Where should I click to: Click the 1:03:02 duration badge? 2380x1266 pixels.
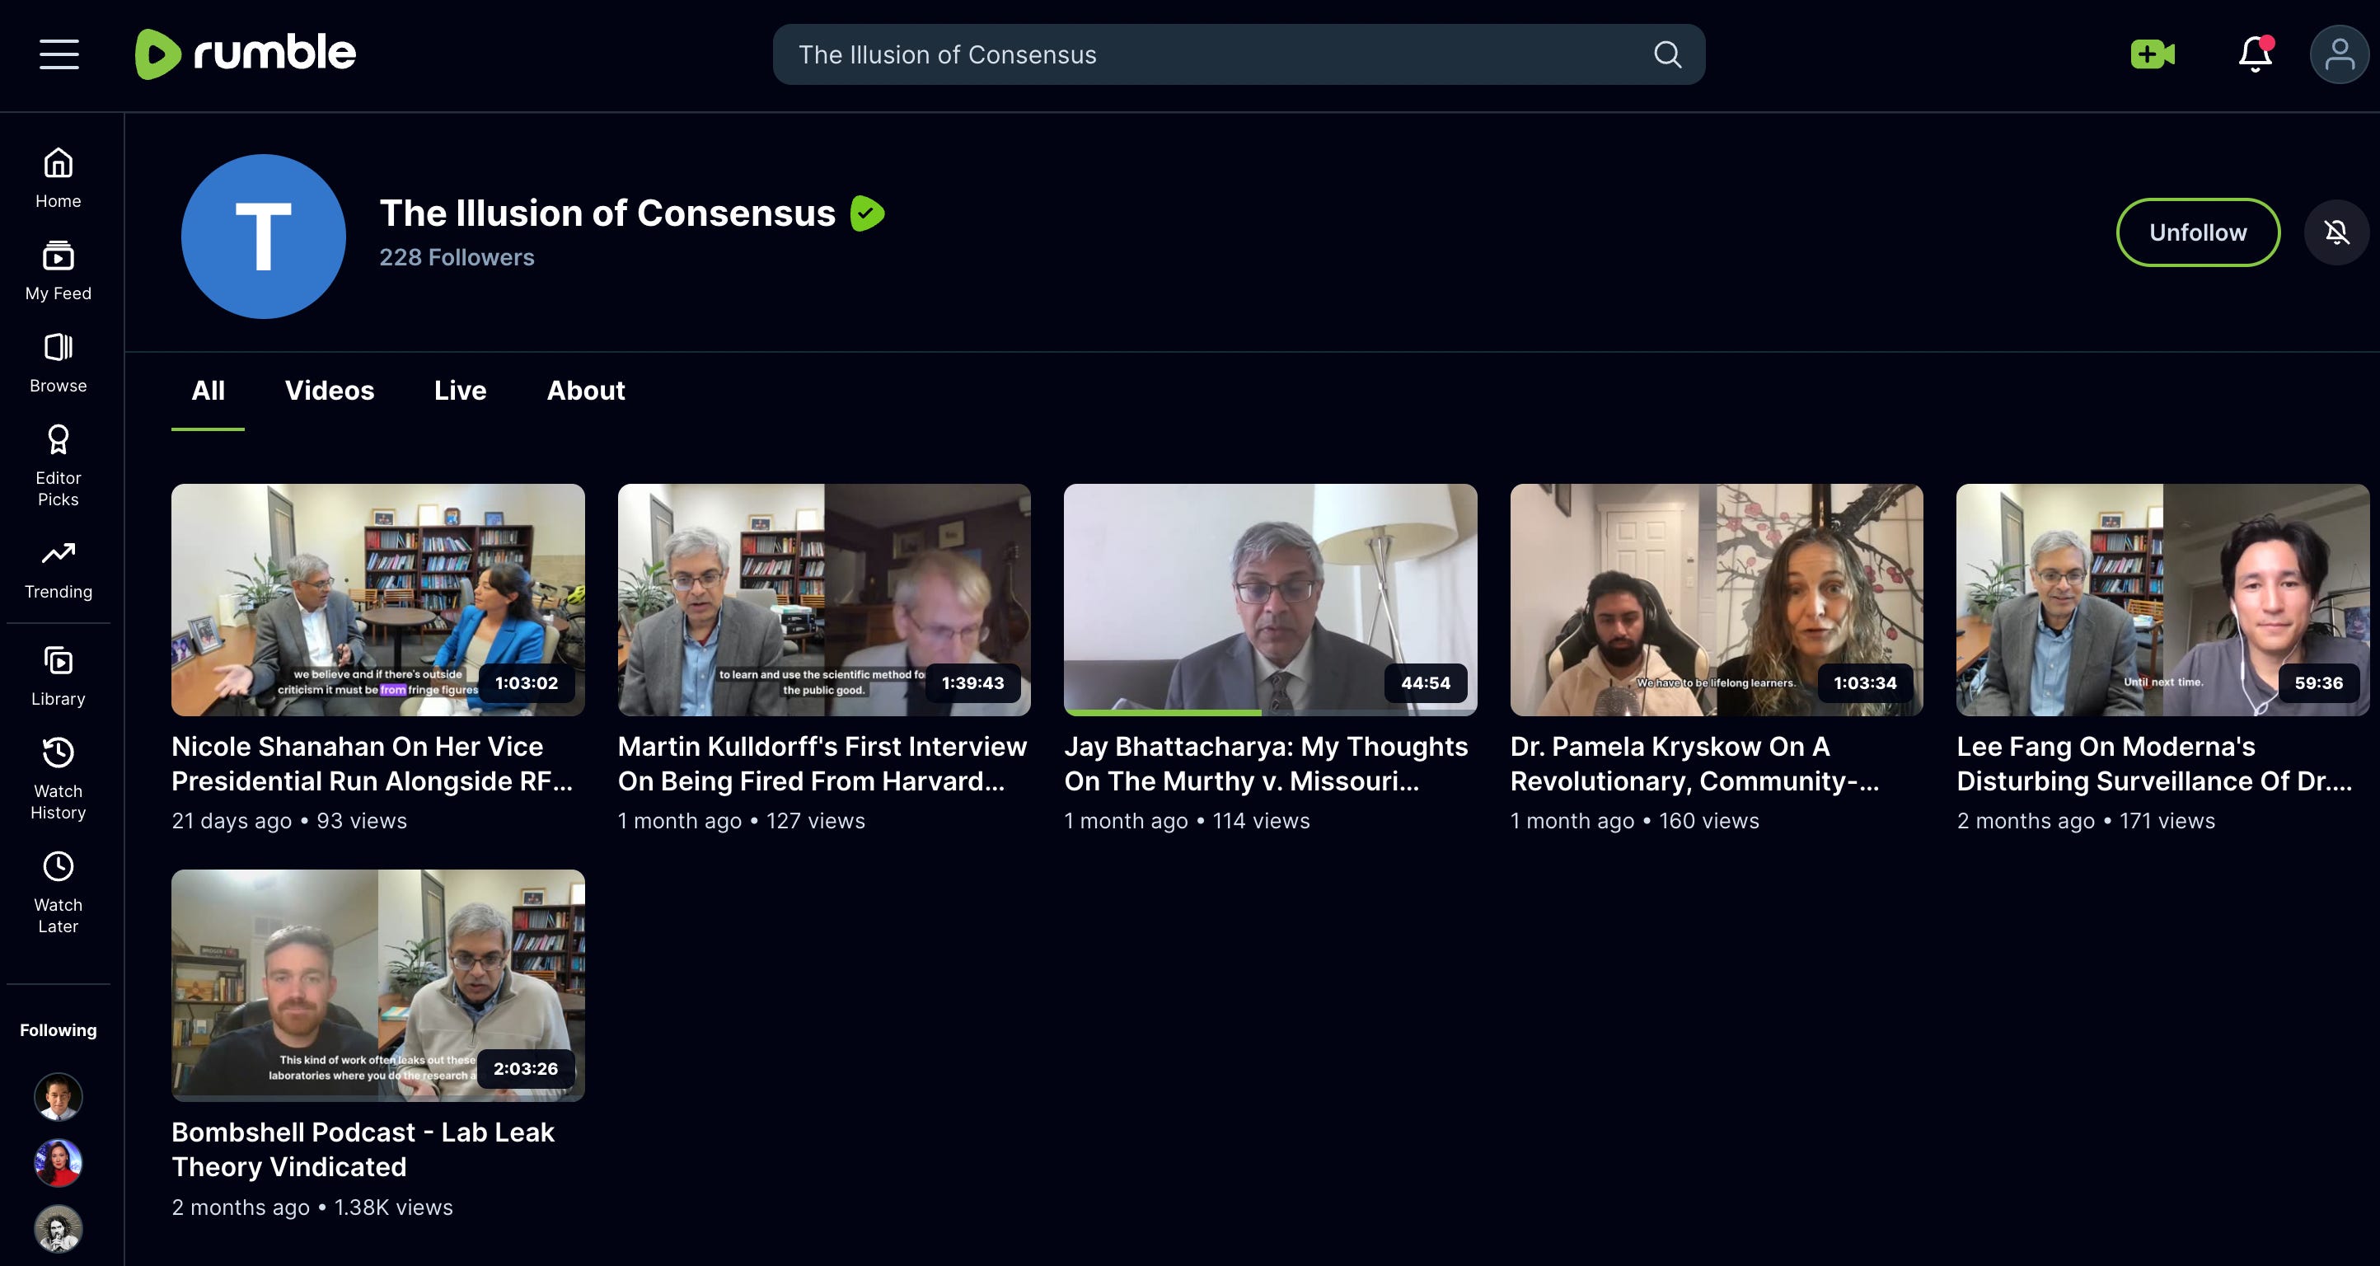point(527,683)
